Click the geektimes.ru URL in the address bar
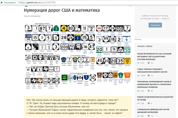The height and width of the screenshot is (118, 178). pos(37,3)
